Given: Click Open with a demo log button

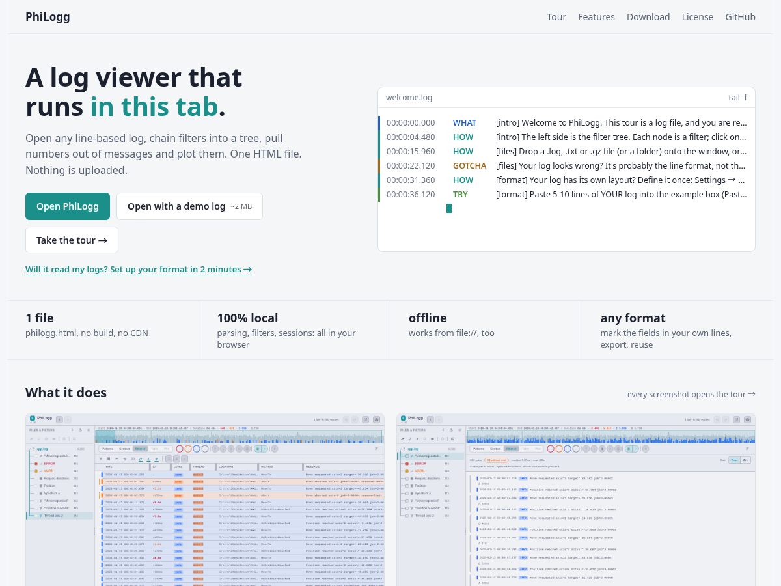Looking at the screenshot, I should pos(189,206).
